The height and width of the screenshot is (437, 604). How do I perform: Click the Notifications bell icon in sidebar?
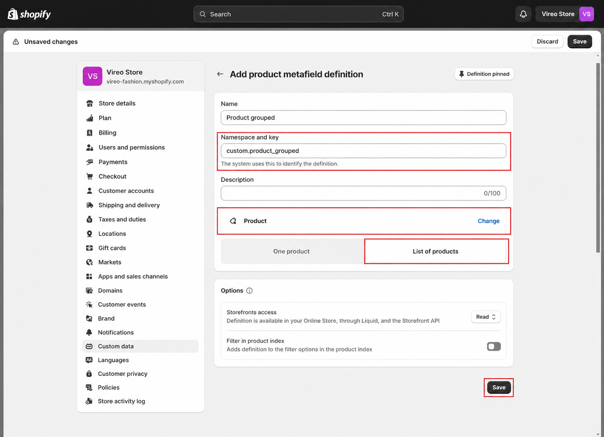89,332
